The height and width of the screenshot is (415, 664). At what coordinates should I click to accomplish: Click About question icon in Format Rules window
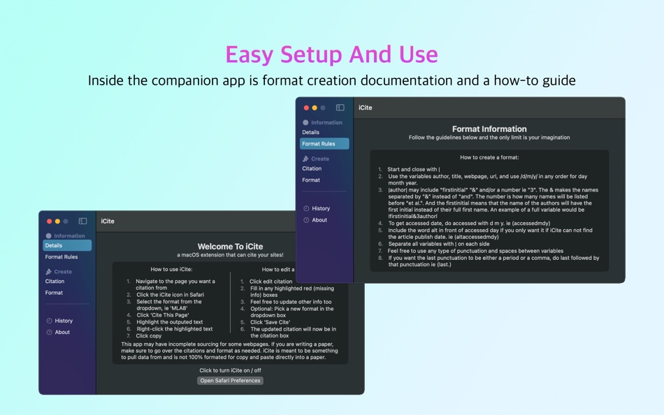[x=306, y=220]
